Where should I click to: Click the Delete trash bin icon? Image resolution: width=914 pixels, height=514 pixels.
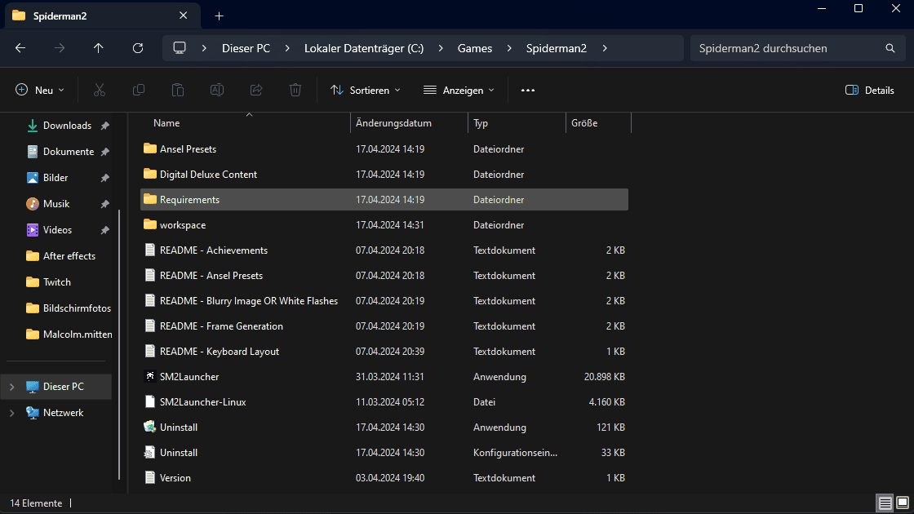point(295,90)
